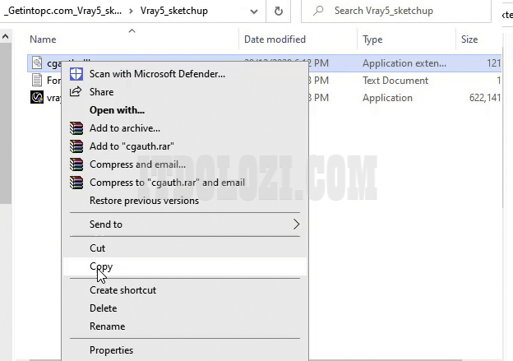Click the Share icon in context menu

76,92
